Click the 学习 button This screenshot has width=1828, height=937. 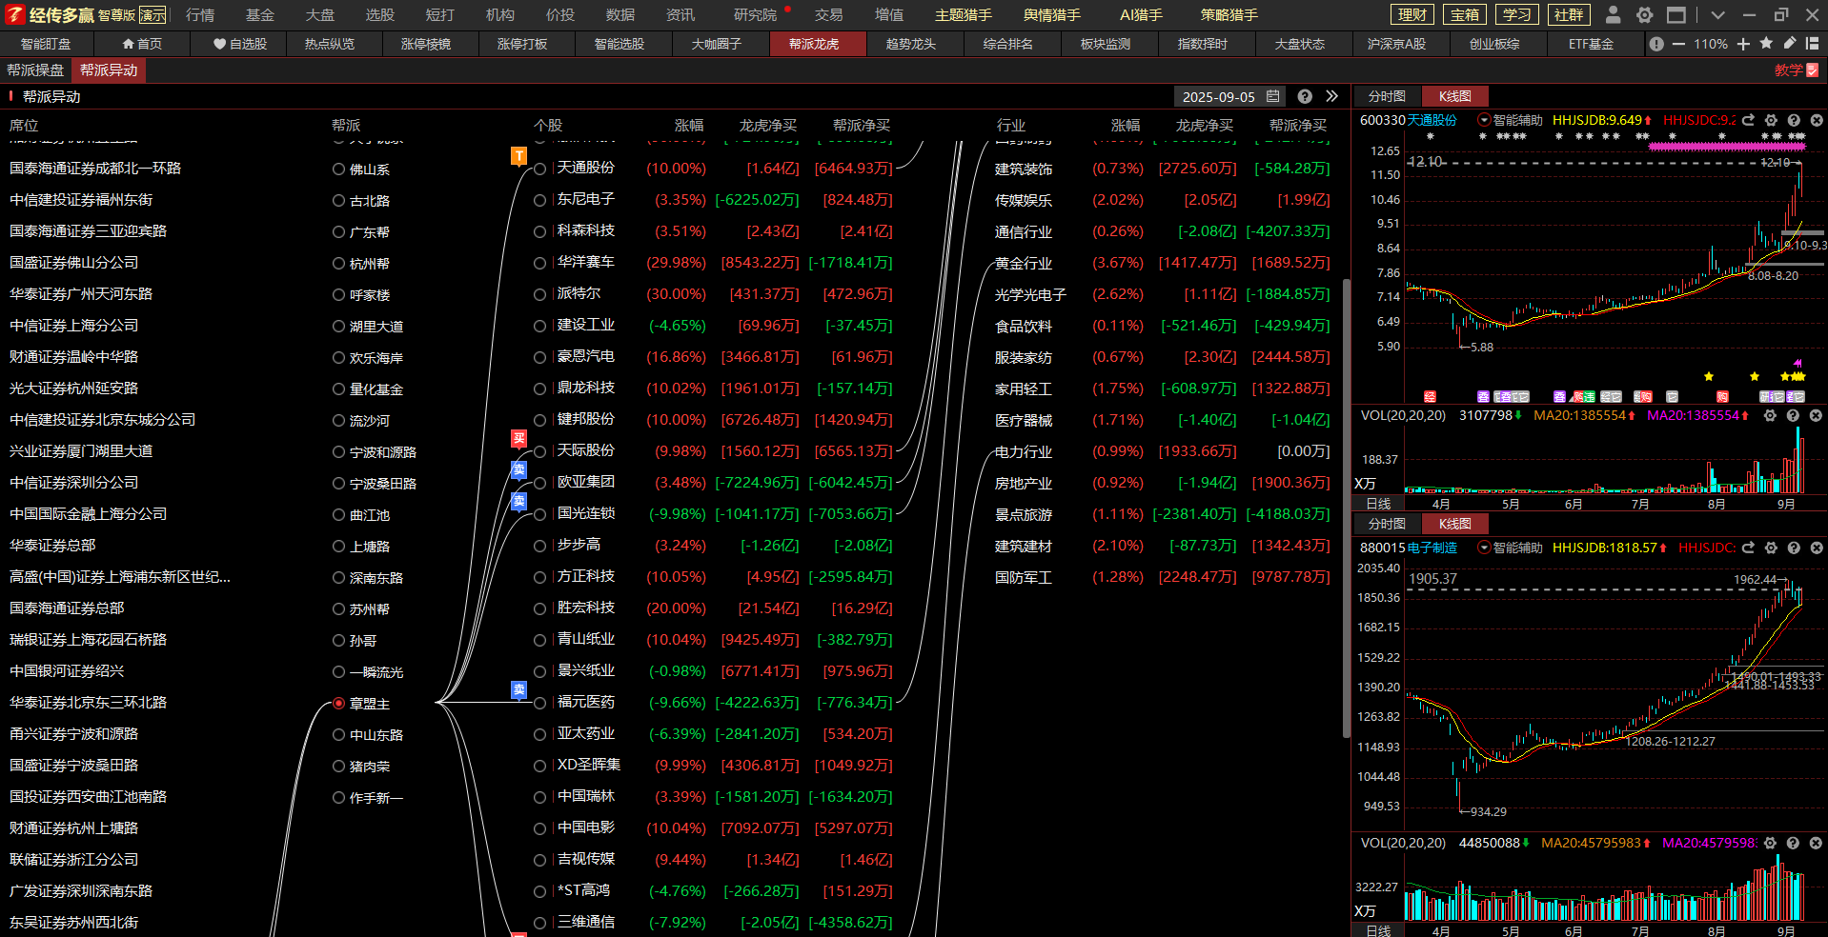coord(1517,14)
